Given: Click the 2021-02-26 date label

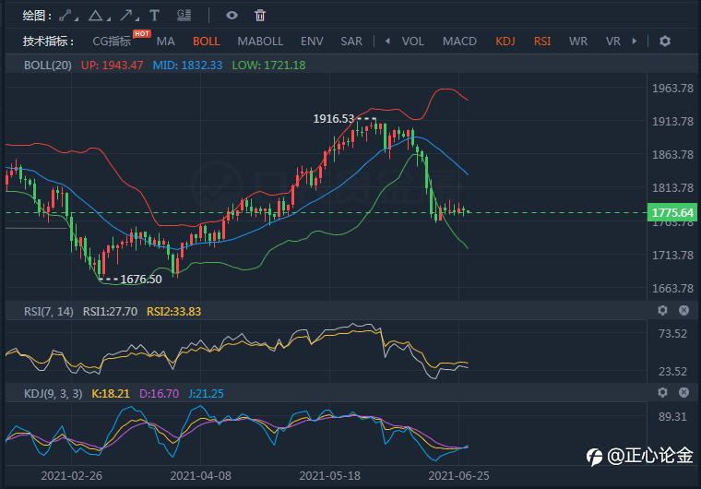Looking at the screenshot, I should pyautogui.click(x=72, y=475).
